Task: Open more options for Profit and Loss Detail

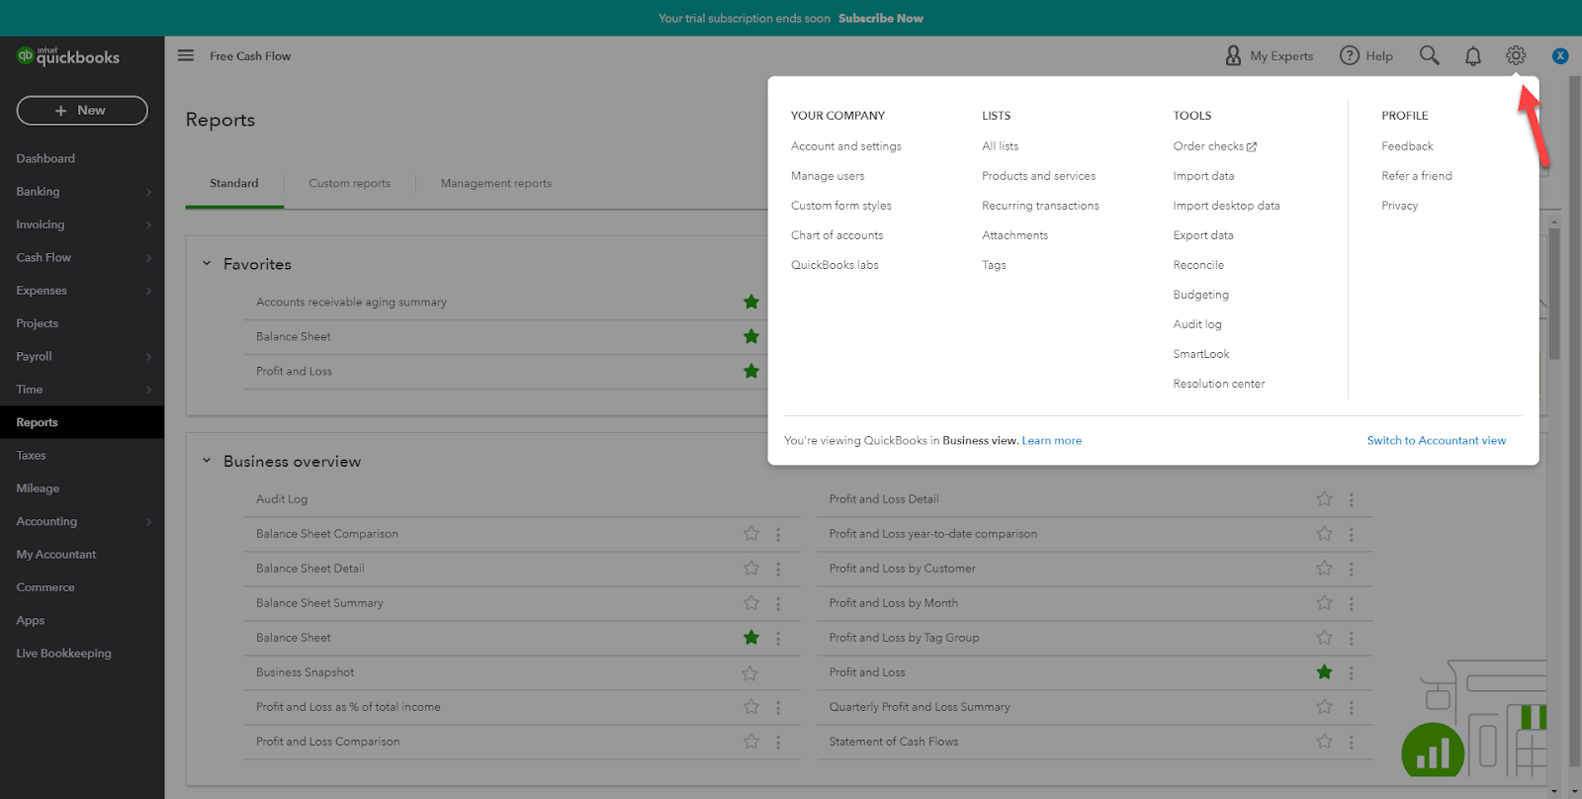Action: 1352,499
